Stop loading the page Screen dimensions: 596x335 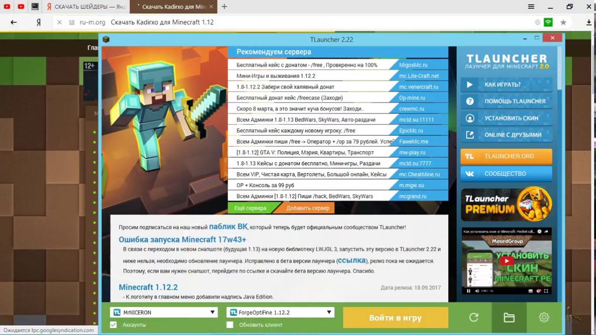click(x=59, y=22)
